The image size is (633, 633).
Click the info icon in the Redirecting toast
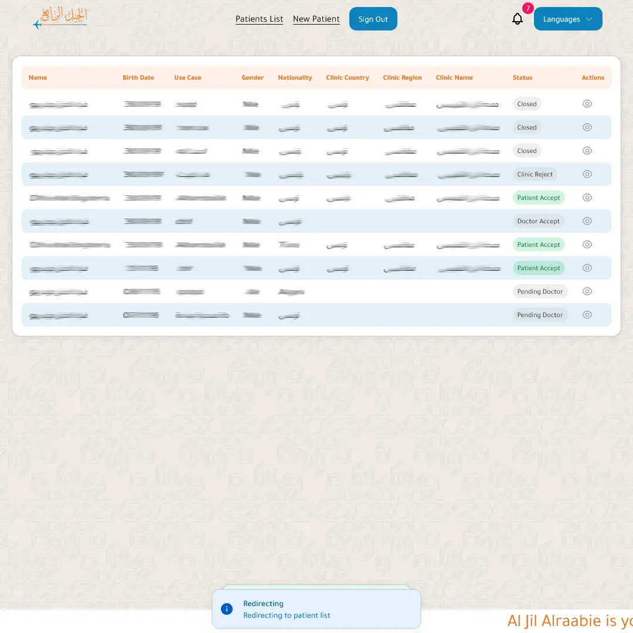227,609
